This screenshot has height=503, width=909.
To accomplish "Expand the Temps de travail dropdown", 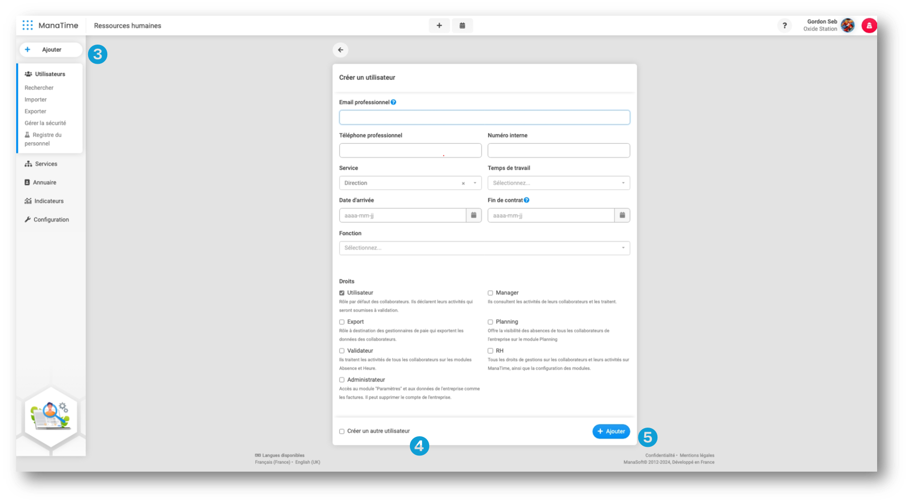I will click(558, 183).
